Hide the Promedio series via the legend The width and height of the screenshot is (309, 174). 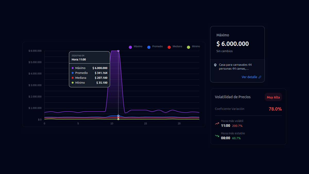pyautogui.click(x=155, y=47)
